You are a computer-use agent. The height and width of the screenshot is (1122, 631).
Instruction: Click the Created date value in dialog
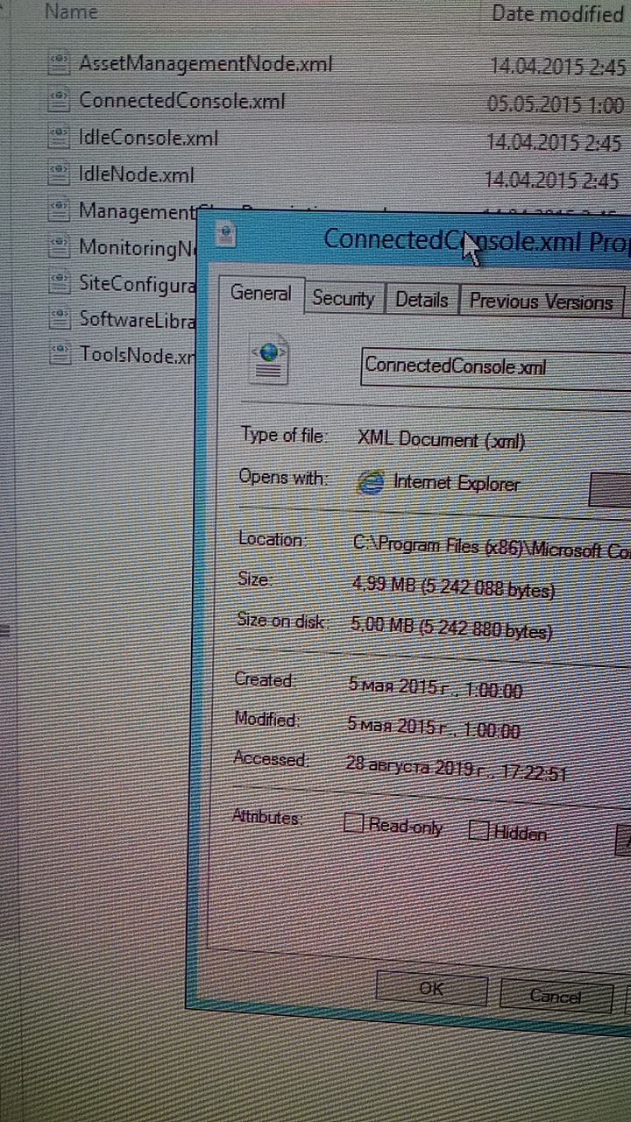[x=435, y=688]
